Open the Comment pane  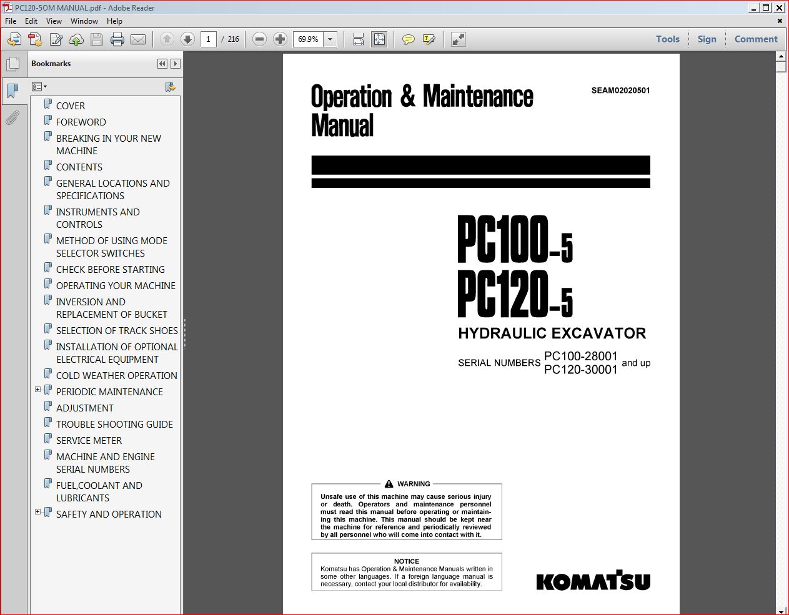[755, 39]
